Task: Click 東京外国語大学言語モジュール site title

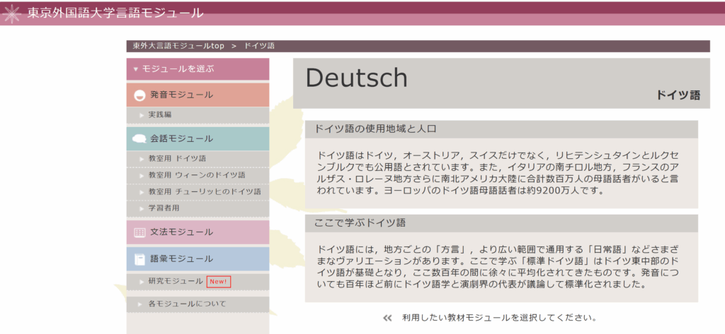Action: pos(115,13)
